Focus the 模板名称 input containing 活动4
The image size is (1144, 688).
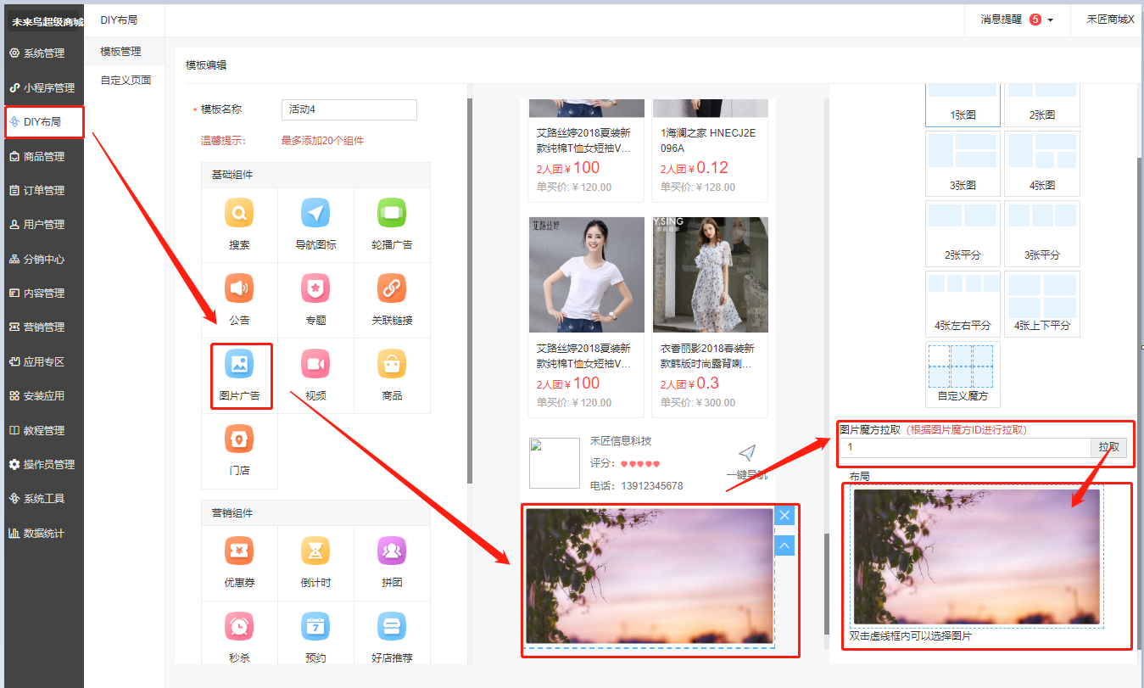[349, 109]
